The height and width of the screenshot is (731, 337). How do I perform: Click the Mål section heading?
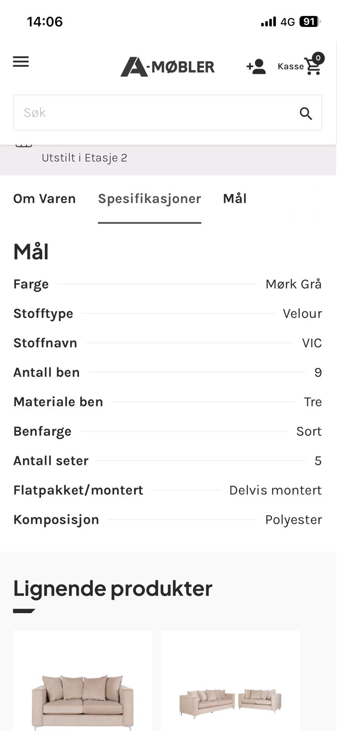click(x=31, y=251)
